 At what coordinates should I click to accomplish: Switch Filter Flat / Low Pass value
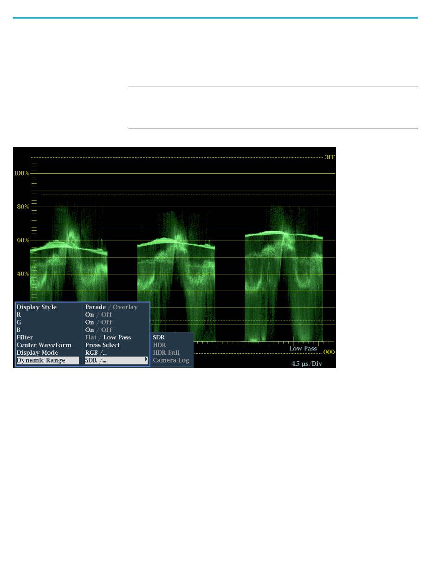tap(108, 338)
